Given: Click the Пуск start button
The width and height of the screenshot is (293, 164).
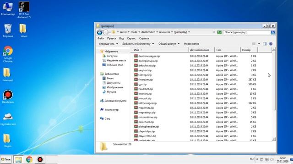Looking at the screenshot, I should [6, 159].
